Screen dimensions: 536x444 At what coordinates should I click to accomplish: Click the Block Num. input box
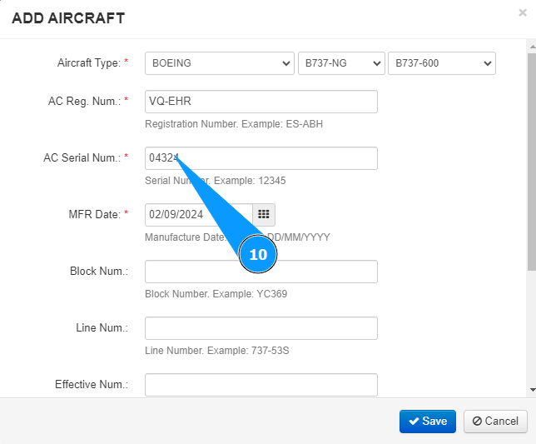[261, 272]
